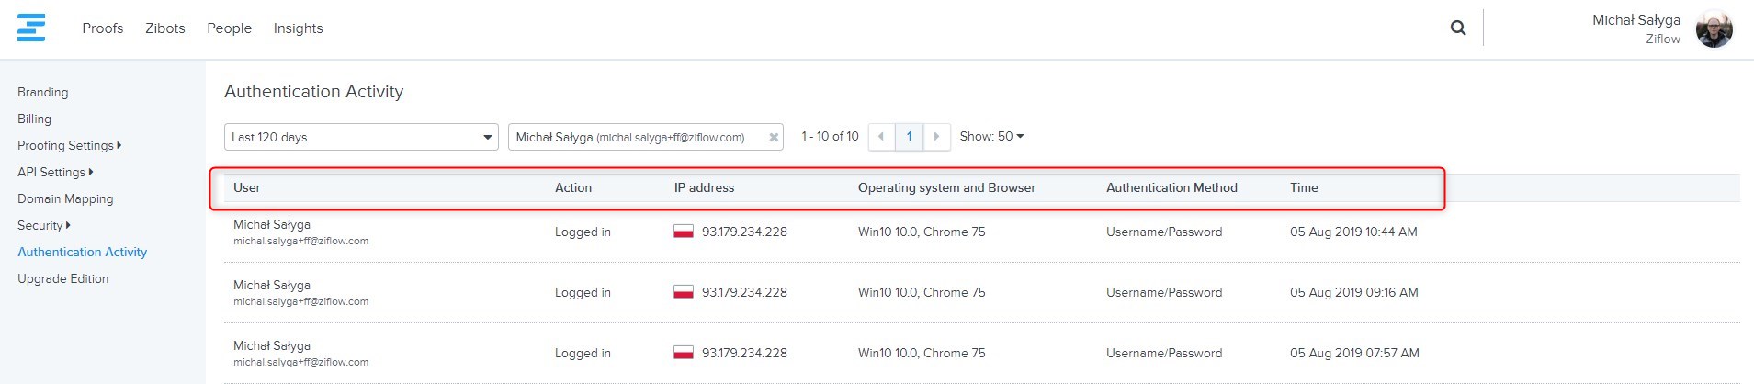Screen dimensions: 1754x384
Task: Click the Poland flag in first row
Action: 683,232
